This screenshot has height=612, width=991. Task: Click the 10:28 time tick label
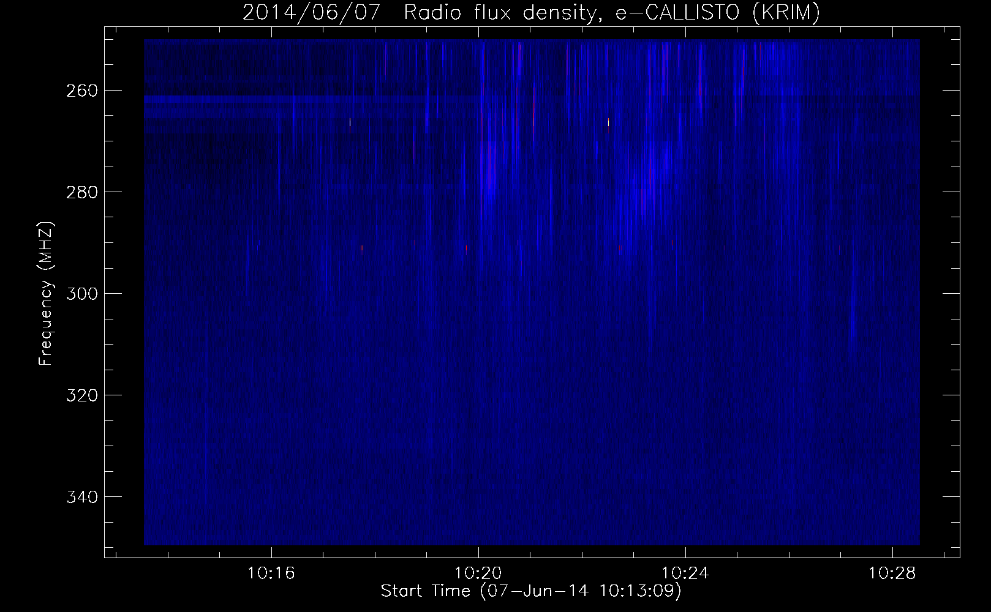pyautogui.click(x=892, y=573)
